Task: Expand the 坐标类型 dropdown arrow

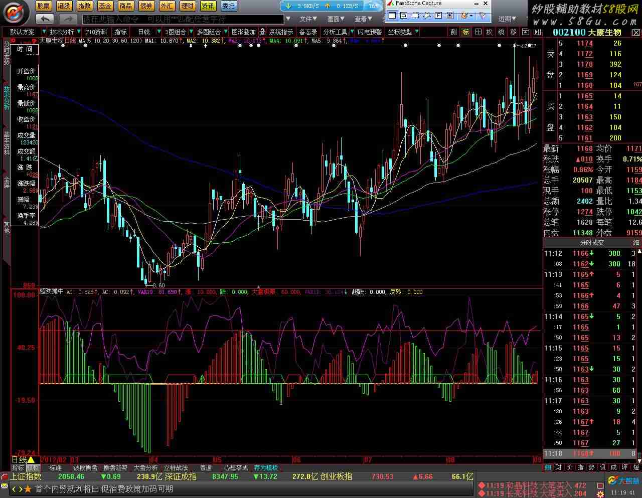Action: 416,32
